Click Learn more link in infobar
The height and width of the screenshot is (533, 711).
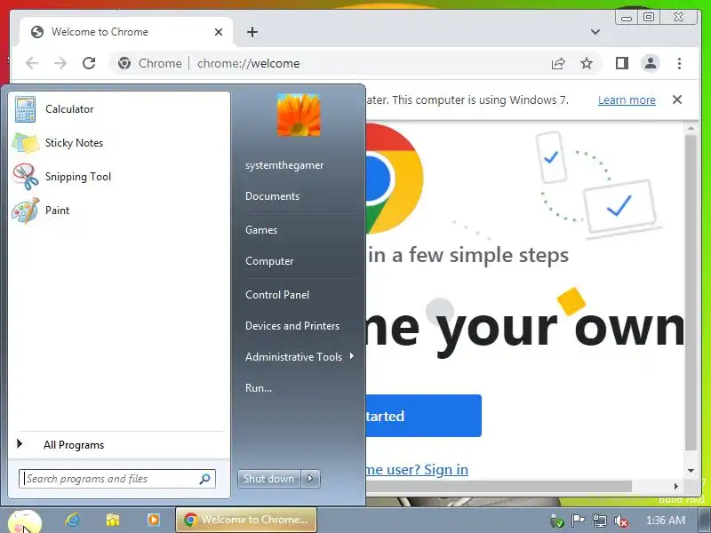627,99
